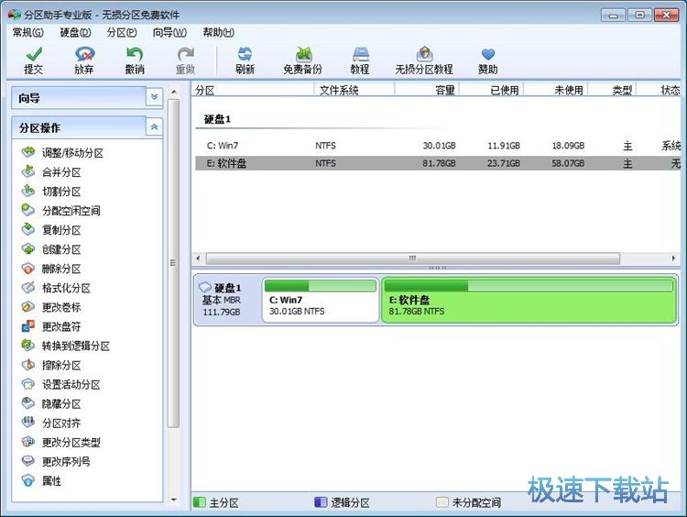
Task: Click the 硬盘1 group header in list
Action: (217, 119)
